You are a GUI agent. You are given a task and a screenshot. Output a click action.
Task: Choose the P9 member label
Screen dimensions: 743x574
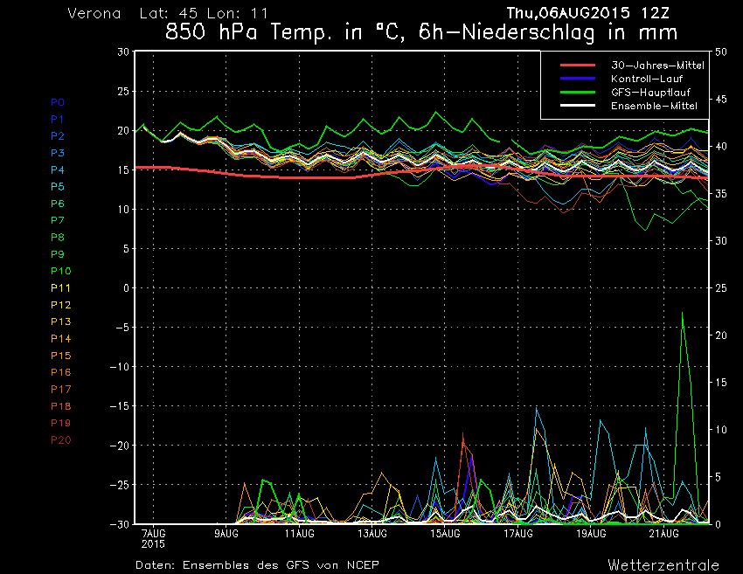point(58,254)
